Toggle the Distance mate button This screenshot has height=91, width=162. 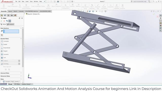[x=2, y=61]
